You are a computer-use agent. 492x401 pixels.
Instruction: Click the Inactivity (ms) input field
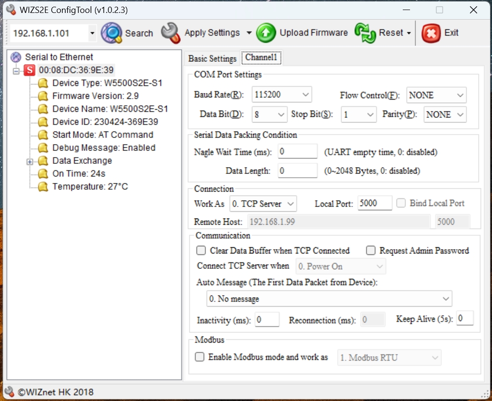click(267, 320)
